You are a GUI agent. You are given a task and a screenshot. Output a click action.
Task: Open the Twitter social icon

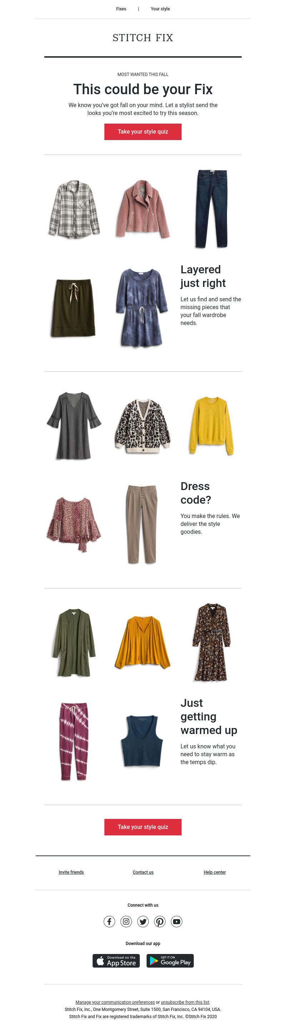[x=143, y=922]
